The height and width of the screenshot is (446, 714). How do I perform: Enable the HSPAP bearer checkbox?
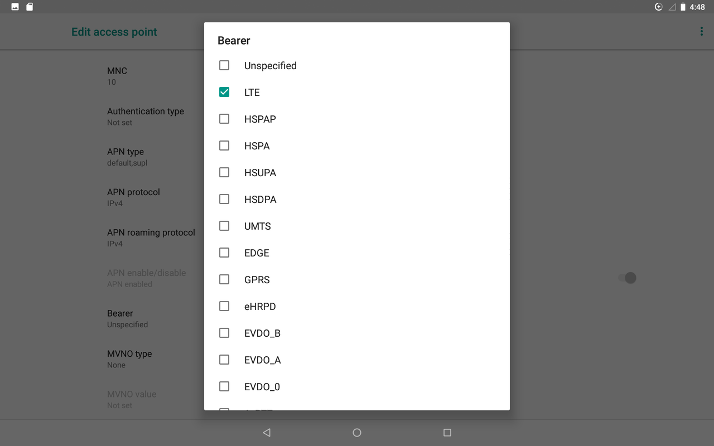click(x=224, y=119)
